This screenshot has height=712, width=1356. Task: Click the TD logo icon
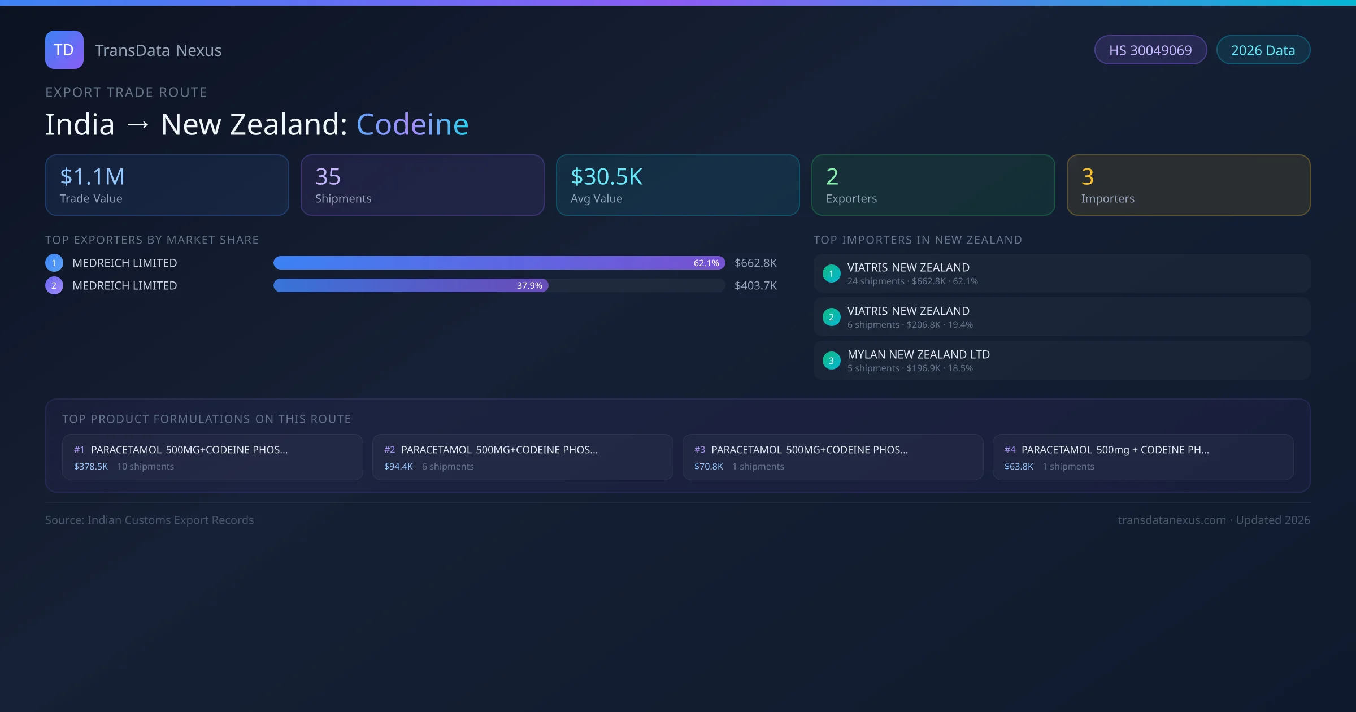point(64,50)
